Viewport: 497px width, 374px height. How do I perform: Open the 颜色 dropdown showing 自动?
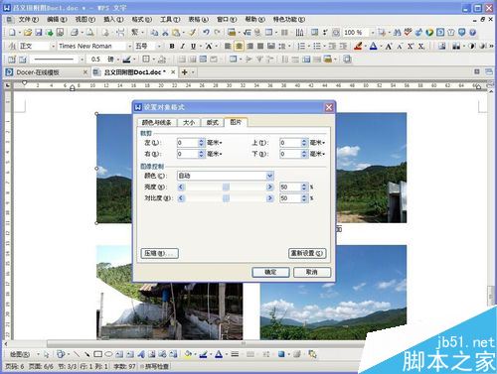269,176
